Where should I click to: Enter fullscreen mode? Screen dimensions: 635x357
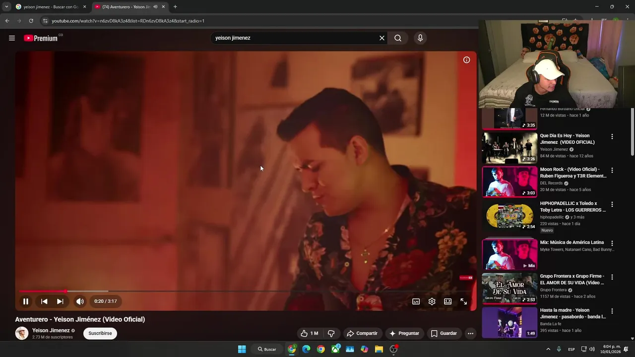(463, 301)
